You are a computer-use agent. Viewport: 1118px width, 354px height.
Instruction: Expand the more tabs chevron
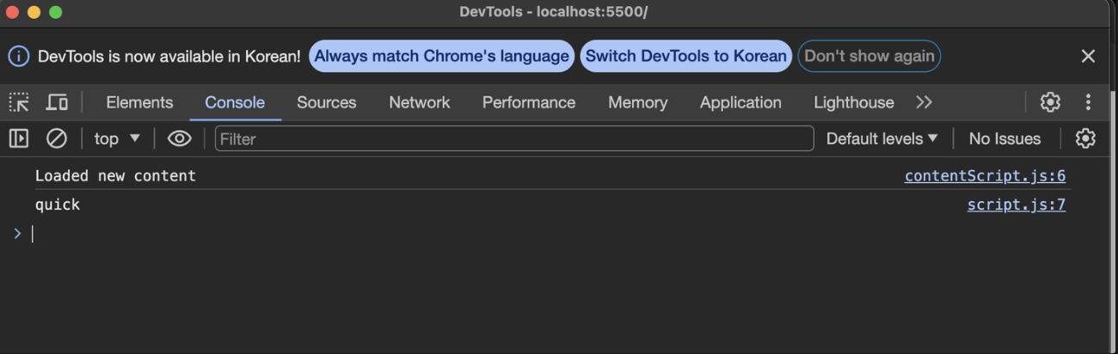pos(924,102)
